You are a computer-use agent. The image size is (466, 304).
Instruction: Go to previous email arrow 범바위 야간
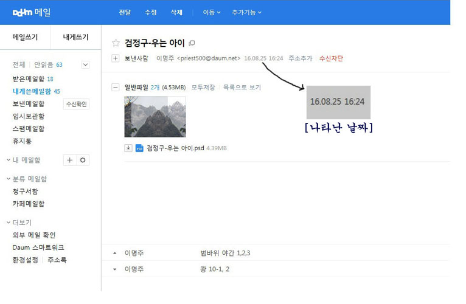(x=116, y=253)
